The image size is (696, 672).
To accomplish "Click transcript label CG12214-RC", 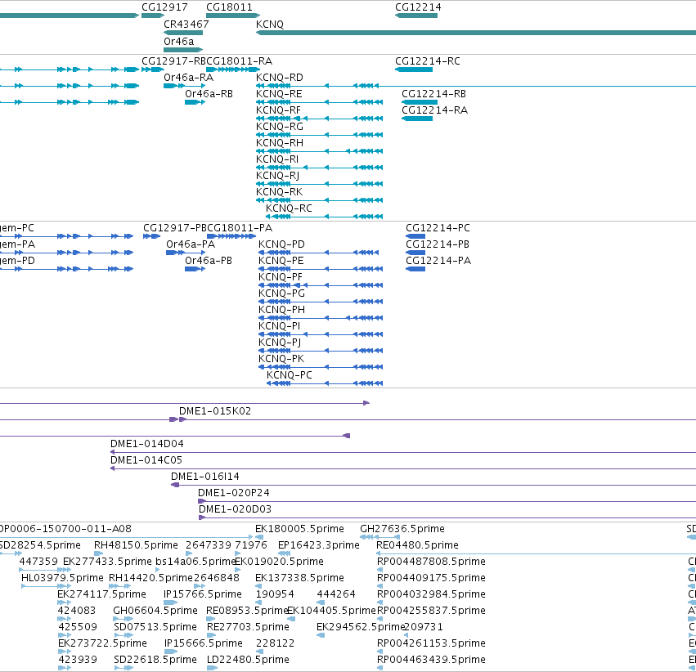I will click(x=428, y=60).
